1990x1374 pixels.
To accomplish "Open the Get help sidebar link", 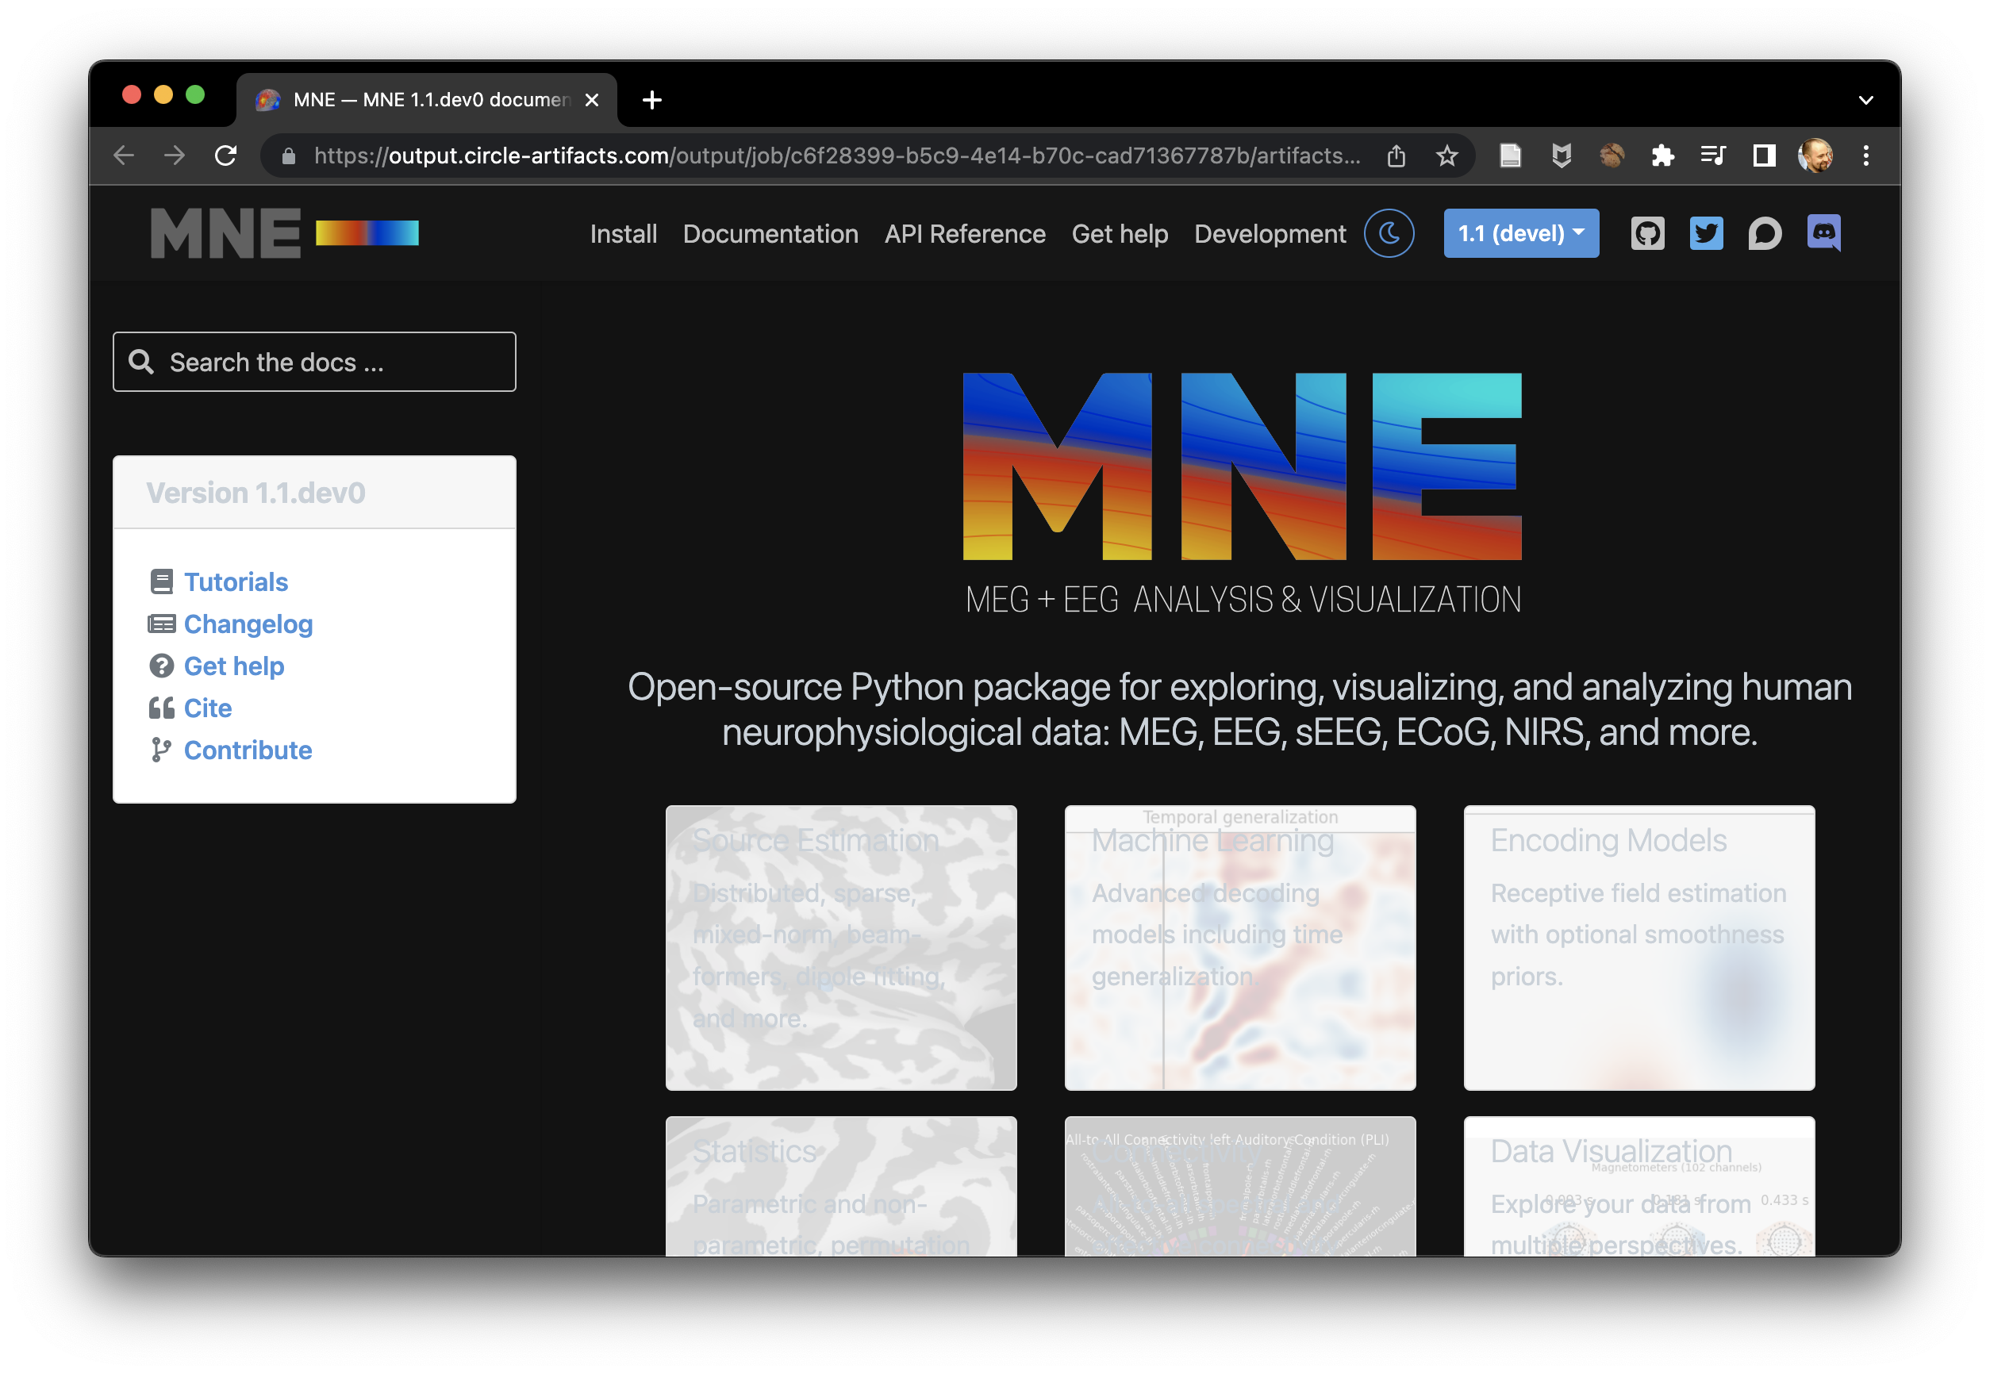I will point(233,666).
